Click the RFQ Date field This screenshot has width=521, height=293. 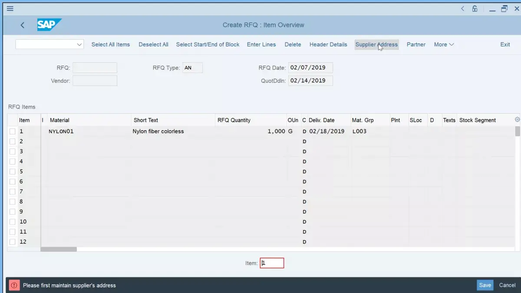point(310,68)
